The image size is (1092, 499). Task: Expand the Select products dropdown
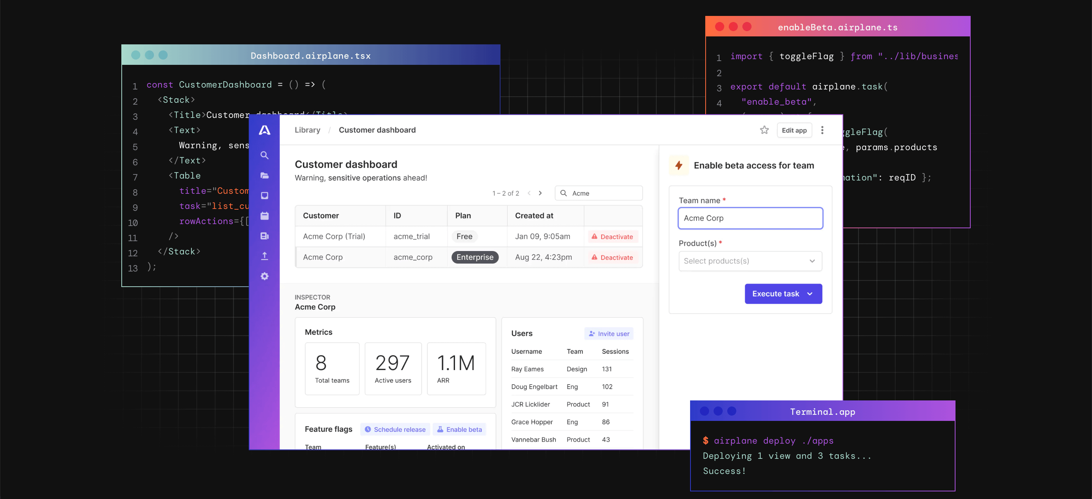[x=750, y=261]
